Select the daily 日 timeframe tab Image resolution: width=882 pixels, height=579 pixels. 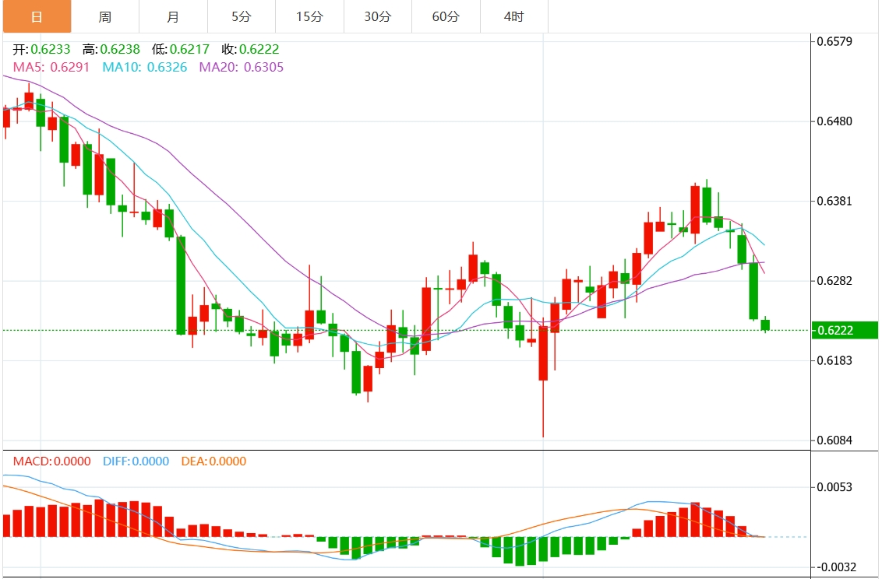click(x=37, y=17)
